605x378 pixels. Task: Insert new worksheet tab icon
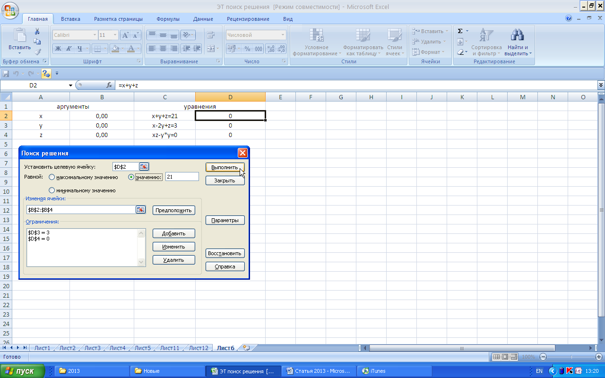click(x=246, y=348)
